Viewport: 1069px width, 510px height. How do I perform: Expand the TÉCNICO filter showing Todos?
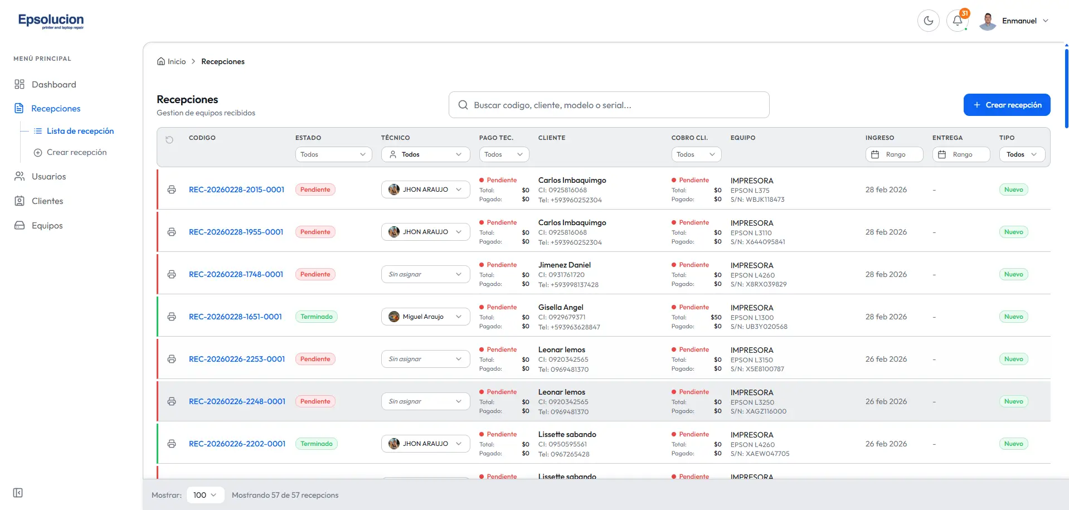click(x=425, y=154)
